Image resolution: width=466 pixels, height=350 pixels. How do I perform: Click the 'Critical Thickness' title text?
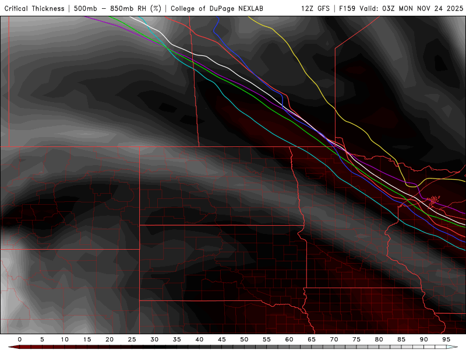pos(34,8)
